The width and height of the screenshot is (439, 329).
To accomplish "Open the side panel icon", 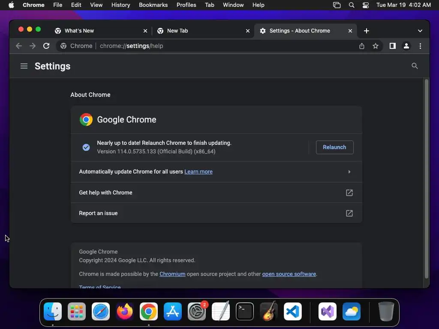I will pyautogui.click(x=393, y=46).
